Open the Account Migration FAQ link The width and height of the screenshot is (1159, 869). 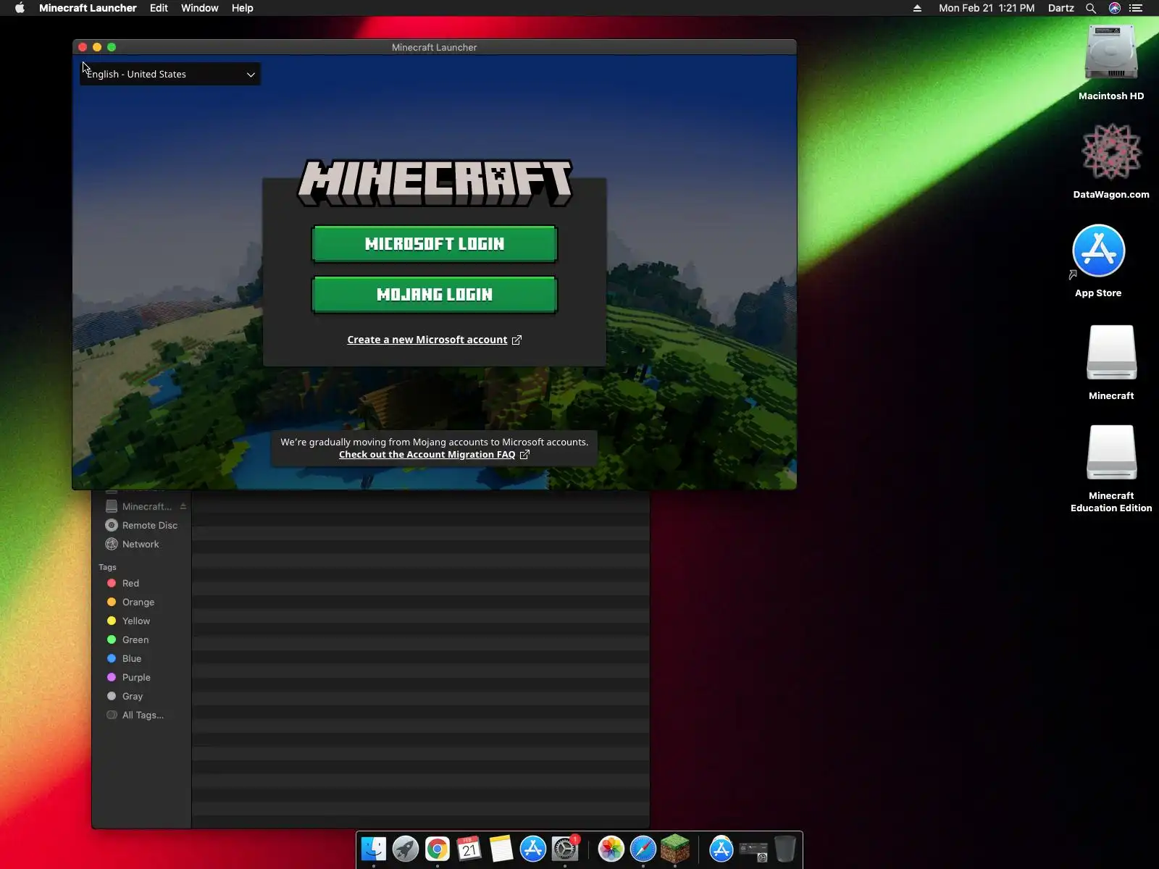click(434, 455)
